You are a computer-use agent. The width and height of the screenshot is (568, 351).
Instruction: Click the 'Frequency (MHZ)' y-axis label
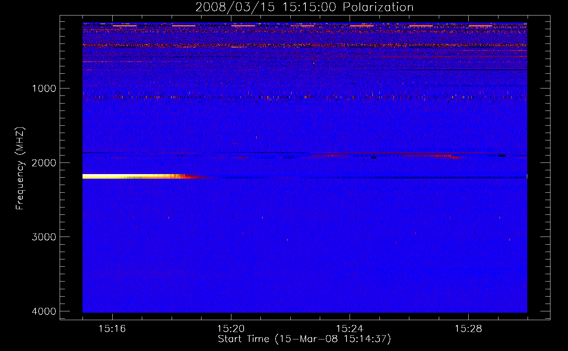[20, 168]
